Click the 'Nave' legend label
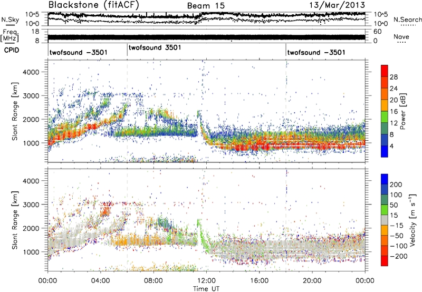Screen dimensions: 422x292 pos(401,37)
